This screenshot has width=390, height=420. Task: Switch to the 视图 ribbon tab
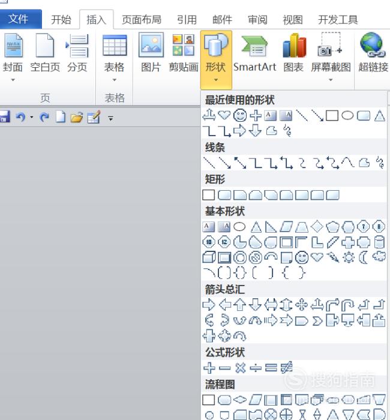[x=293, y=20]
